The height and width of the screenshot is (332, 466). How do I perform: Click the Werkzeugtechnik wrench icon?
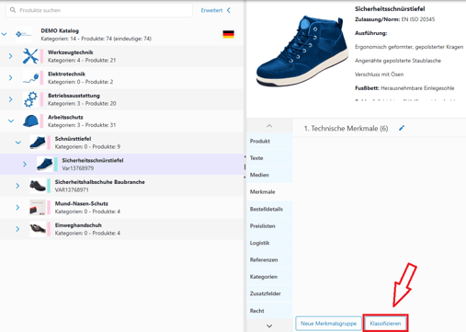coord(30,56)
